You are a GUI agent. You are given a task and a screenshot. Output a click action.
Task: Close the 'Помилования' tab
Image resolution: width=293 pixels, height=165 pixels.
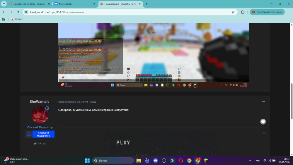click(x=139, y=4)
